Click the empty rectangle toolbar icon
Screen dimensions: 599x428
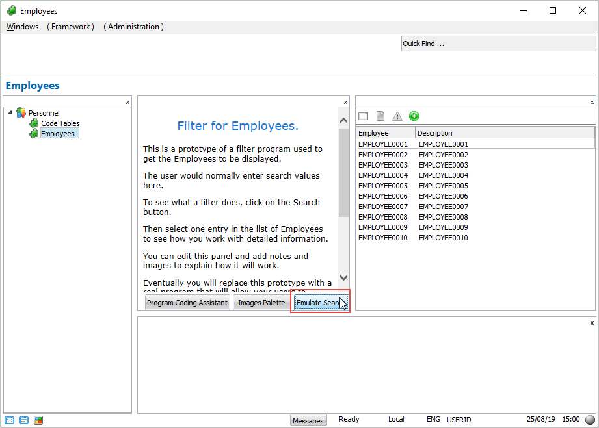click(x=364, y=116)
